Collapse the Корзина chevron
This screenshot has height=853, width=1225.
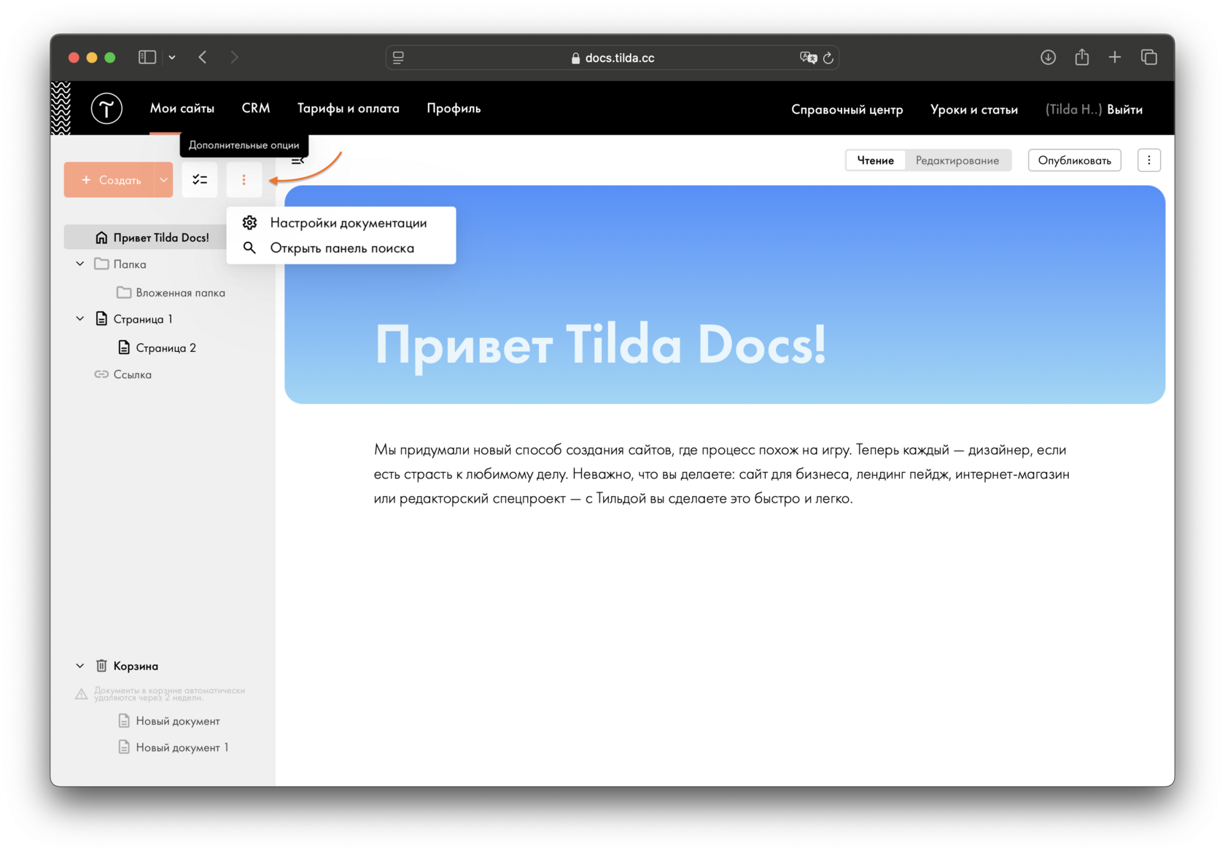coord(80,666)
